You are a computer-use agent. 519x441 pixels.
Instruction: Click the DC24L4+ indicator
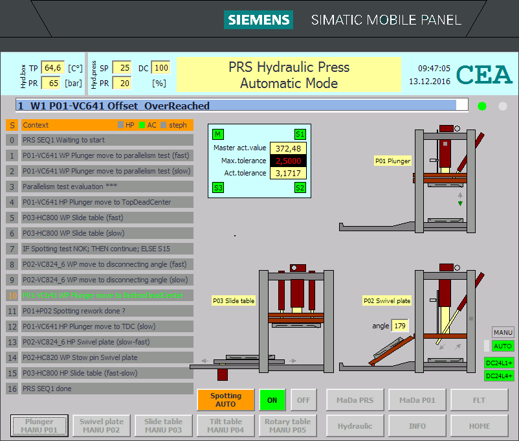coord(499,376)
